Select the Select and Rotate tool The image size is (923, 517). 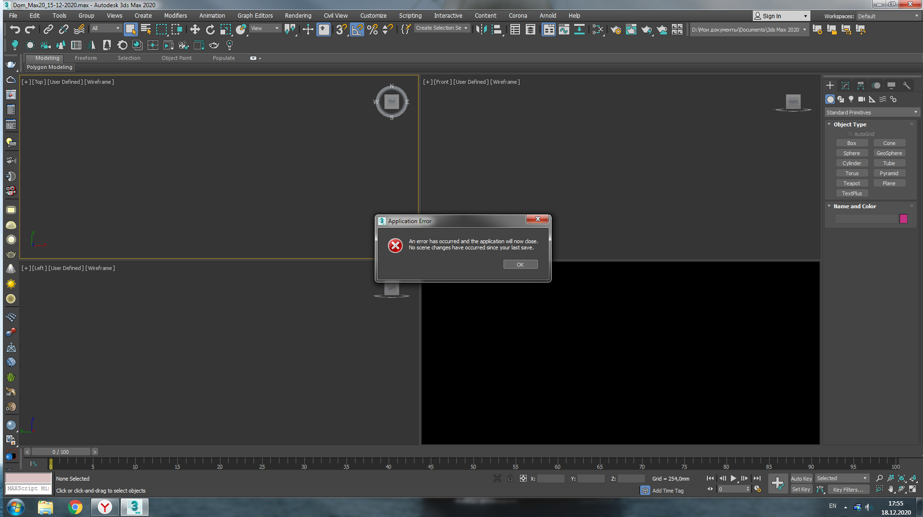[210, 30]
